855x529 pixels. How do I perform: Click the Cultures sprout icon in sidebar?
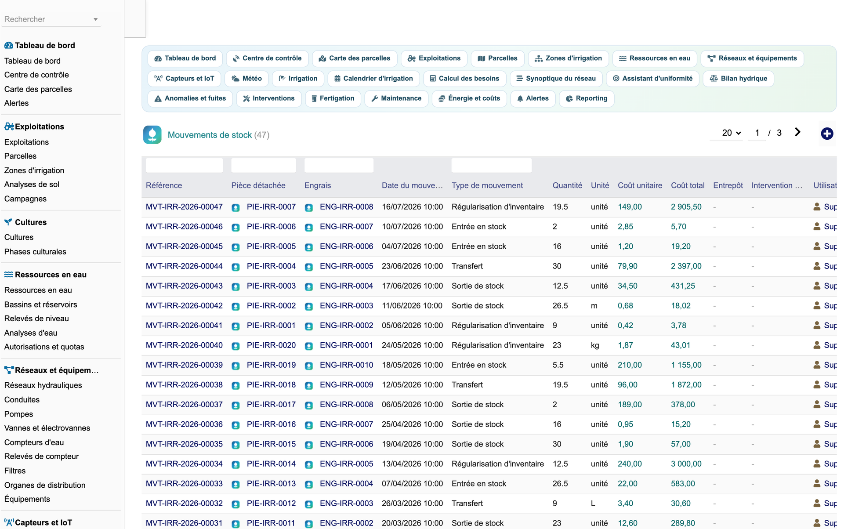click(8, 222)
